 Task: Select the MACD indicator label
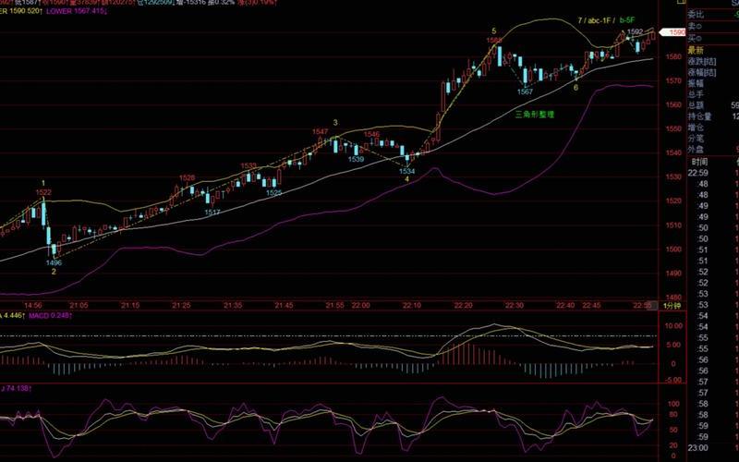[63, 314]
